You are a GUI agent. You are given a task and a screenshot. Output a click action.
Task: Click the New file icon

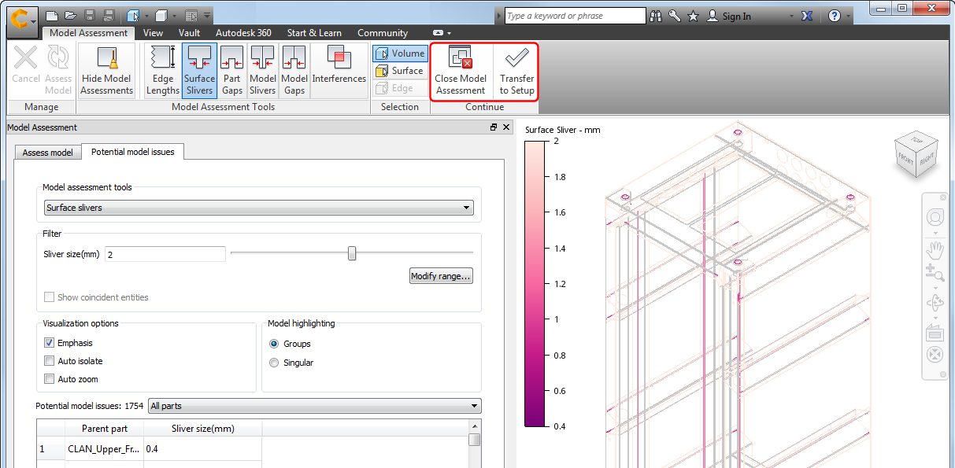[52, 16]
